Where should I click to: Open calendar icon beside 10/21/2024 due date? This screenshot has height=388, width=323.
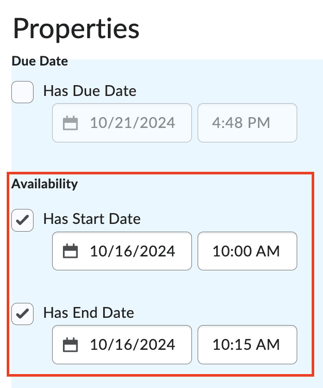tap(70, 123)
